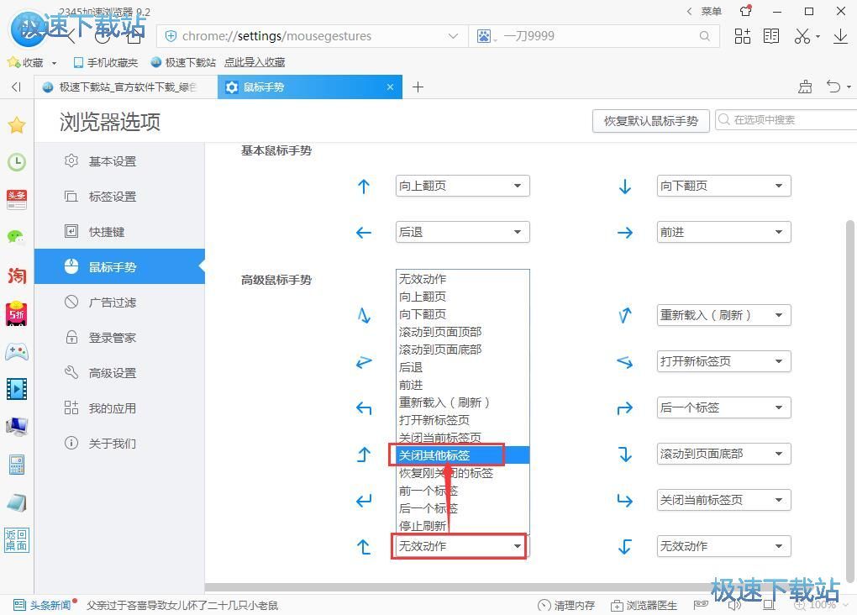Open a new tab with plus button

[x=418, y=87]
